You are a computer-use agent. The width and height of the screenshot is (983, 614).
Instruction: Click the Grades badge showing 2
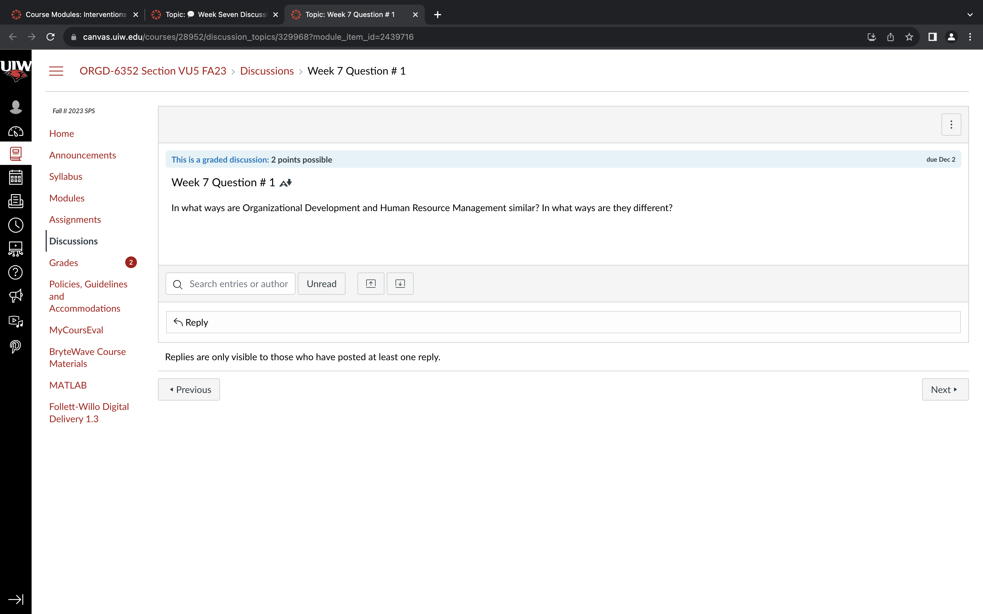pyautogui.click(x=131, y=263)
